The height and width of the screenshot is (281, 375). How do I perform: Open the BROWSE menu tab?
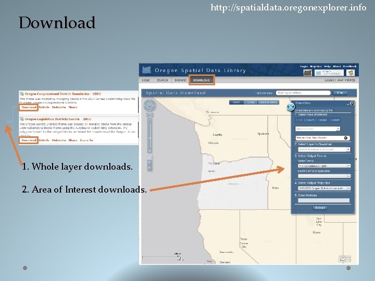tap(181, 80)
